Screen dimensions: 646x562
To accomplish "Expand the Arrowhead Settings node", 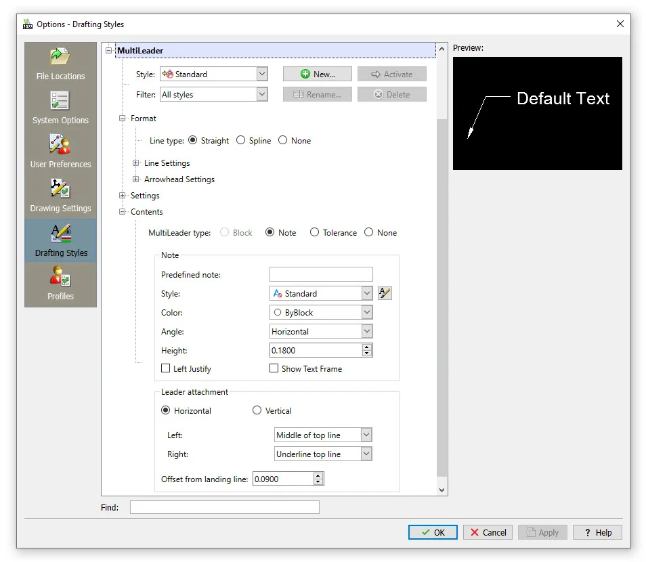I will (x=136, y=179).
